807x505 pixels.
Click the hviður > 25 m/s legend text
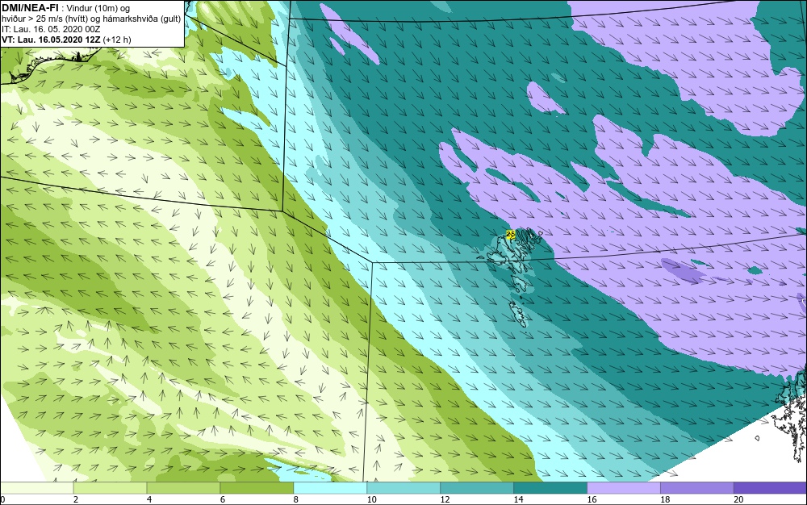[x=91, y=19]
